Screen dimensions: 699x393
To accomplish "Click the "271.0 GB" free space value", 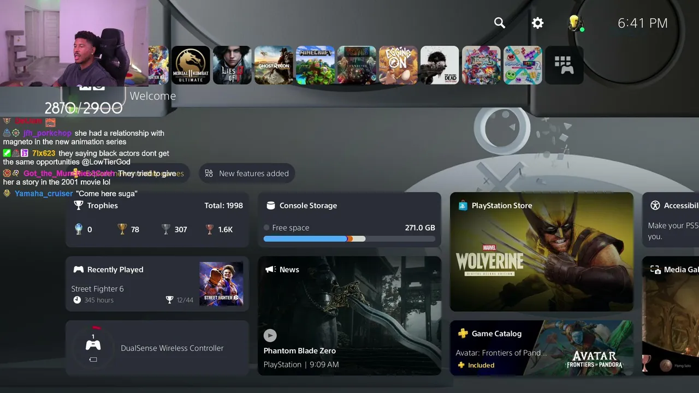I will tap(420, 228).
